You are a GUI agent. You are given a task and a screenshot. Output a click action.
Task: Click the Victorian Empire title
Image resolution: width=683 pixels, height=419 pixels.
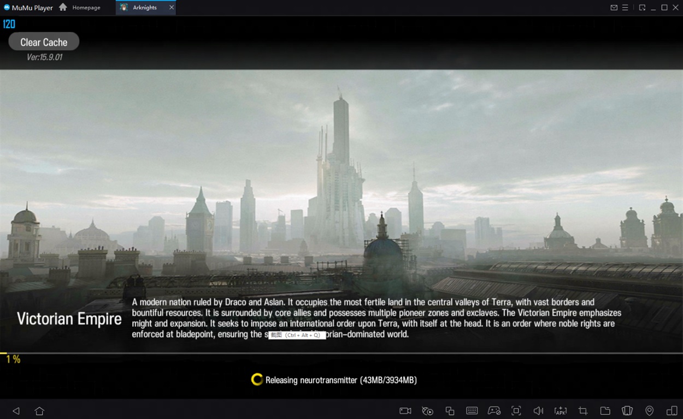pos(69,319)
